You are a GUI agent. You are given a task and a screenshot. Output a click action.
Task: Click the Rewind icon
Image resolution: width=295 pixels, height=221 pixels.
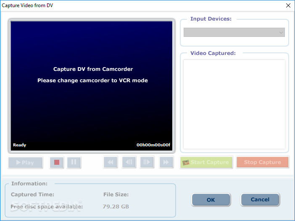coord(111,162)
